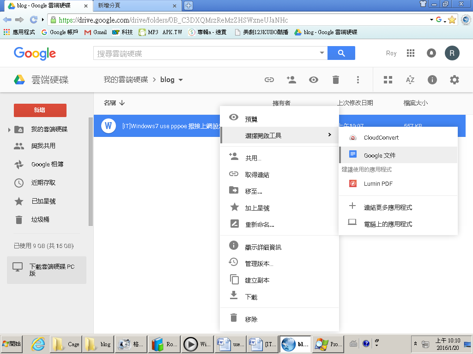Image resolution: width=473 pixels, height=354 pixels.
Task: Choose 管理版本... from the context menu
Action: pyautogui.click(x=279, y=263)
